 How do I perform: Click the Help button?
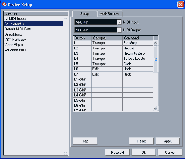coord(85,141)
